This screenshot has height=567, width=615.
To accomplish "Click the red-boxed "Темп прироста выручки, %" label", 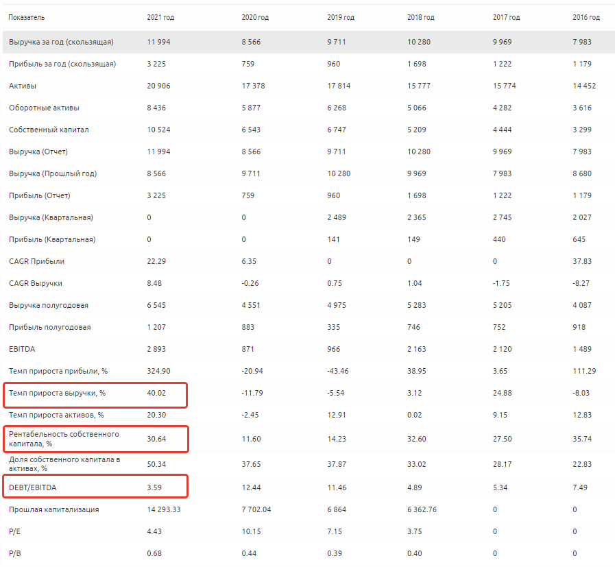I will (58, 393).
